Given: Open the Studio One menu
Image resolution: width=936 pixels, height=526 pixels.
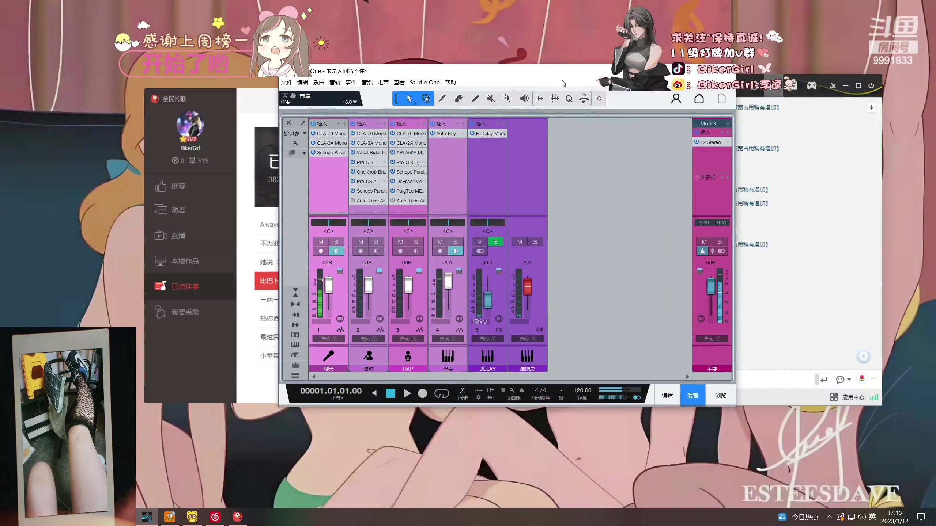Looking at the screenshot, I should coord(424,82).
